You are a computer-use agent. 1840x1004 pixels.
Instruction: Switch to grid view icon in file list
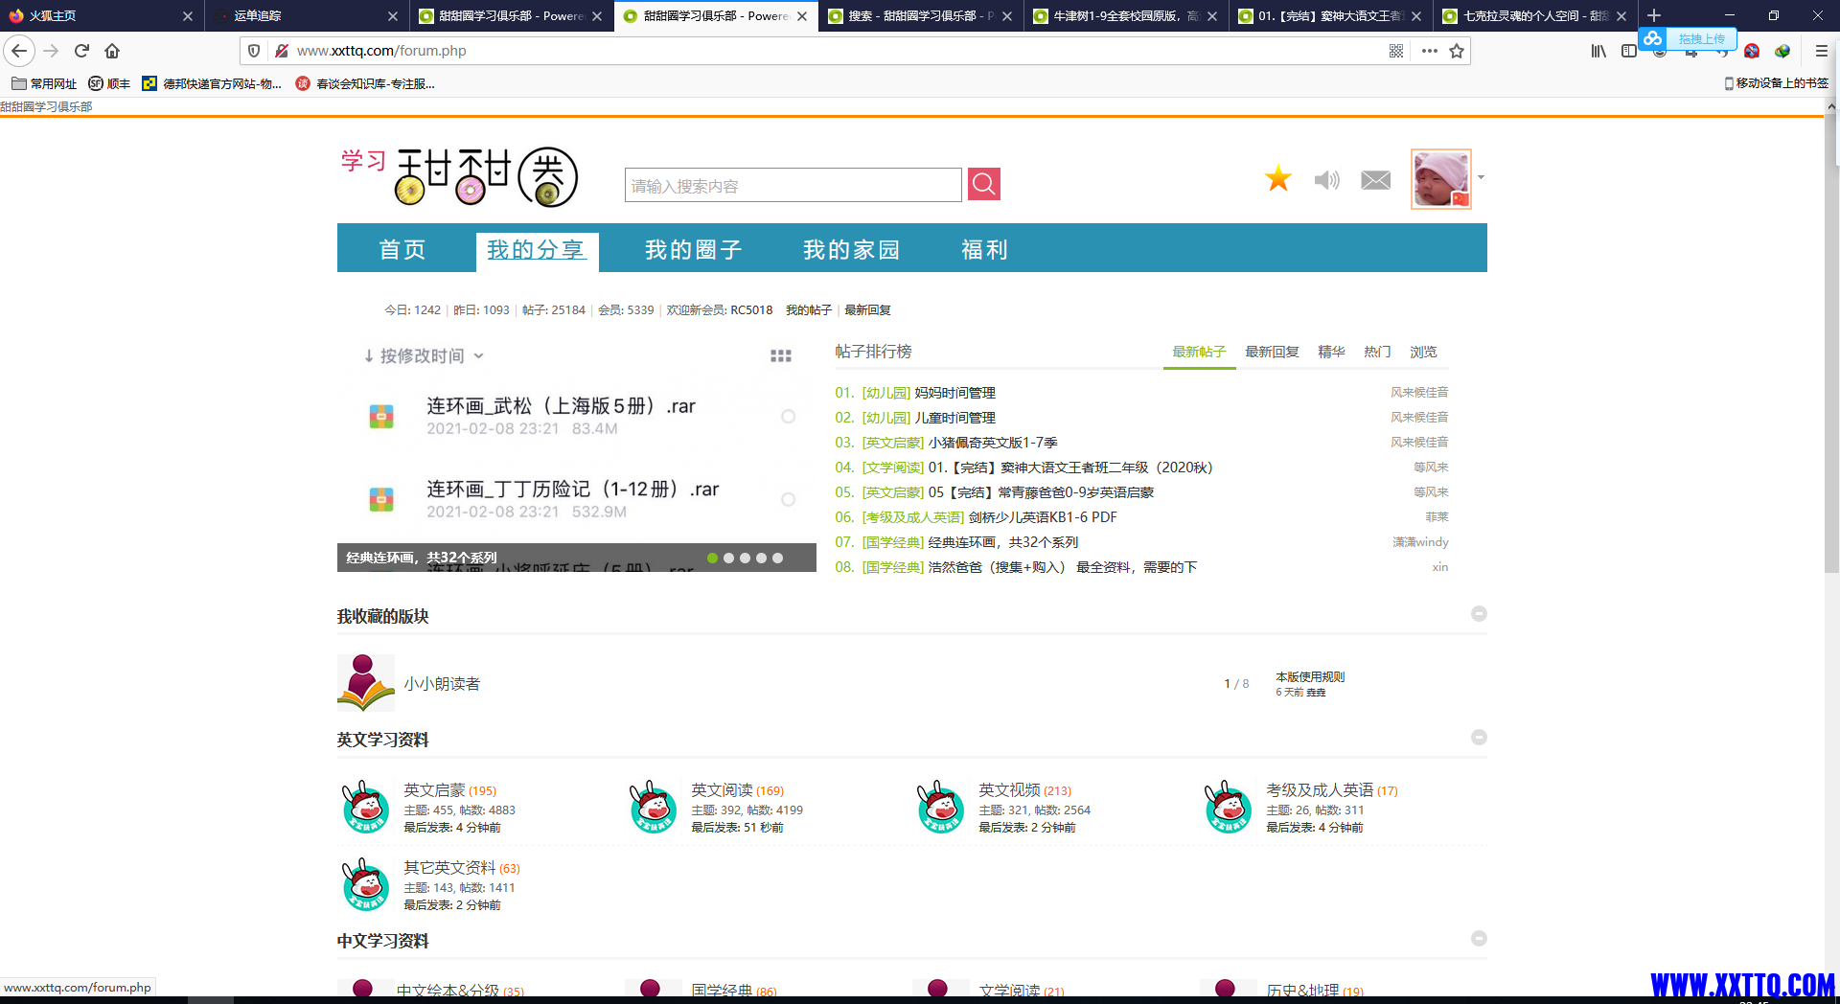point(781,356)
